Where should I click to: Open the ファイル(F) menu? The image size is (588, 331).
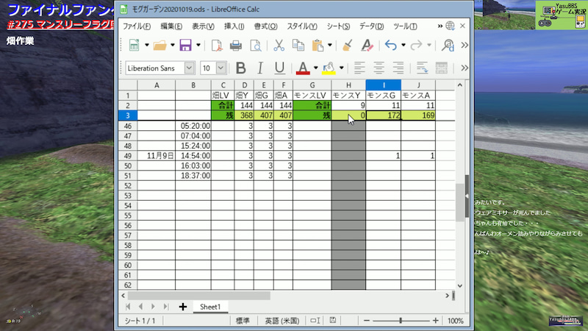[137, 26]
